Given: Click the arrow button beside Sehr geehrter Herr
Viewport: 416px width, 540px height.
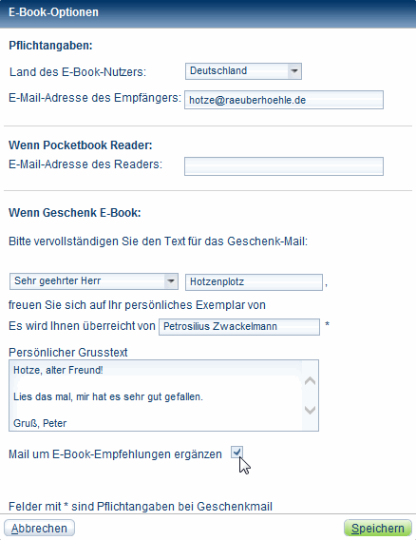Looking at the screenshot, I should click(171, 281).
